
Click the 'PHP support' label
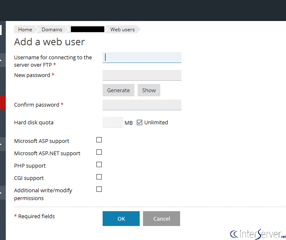click(30, 166)
